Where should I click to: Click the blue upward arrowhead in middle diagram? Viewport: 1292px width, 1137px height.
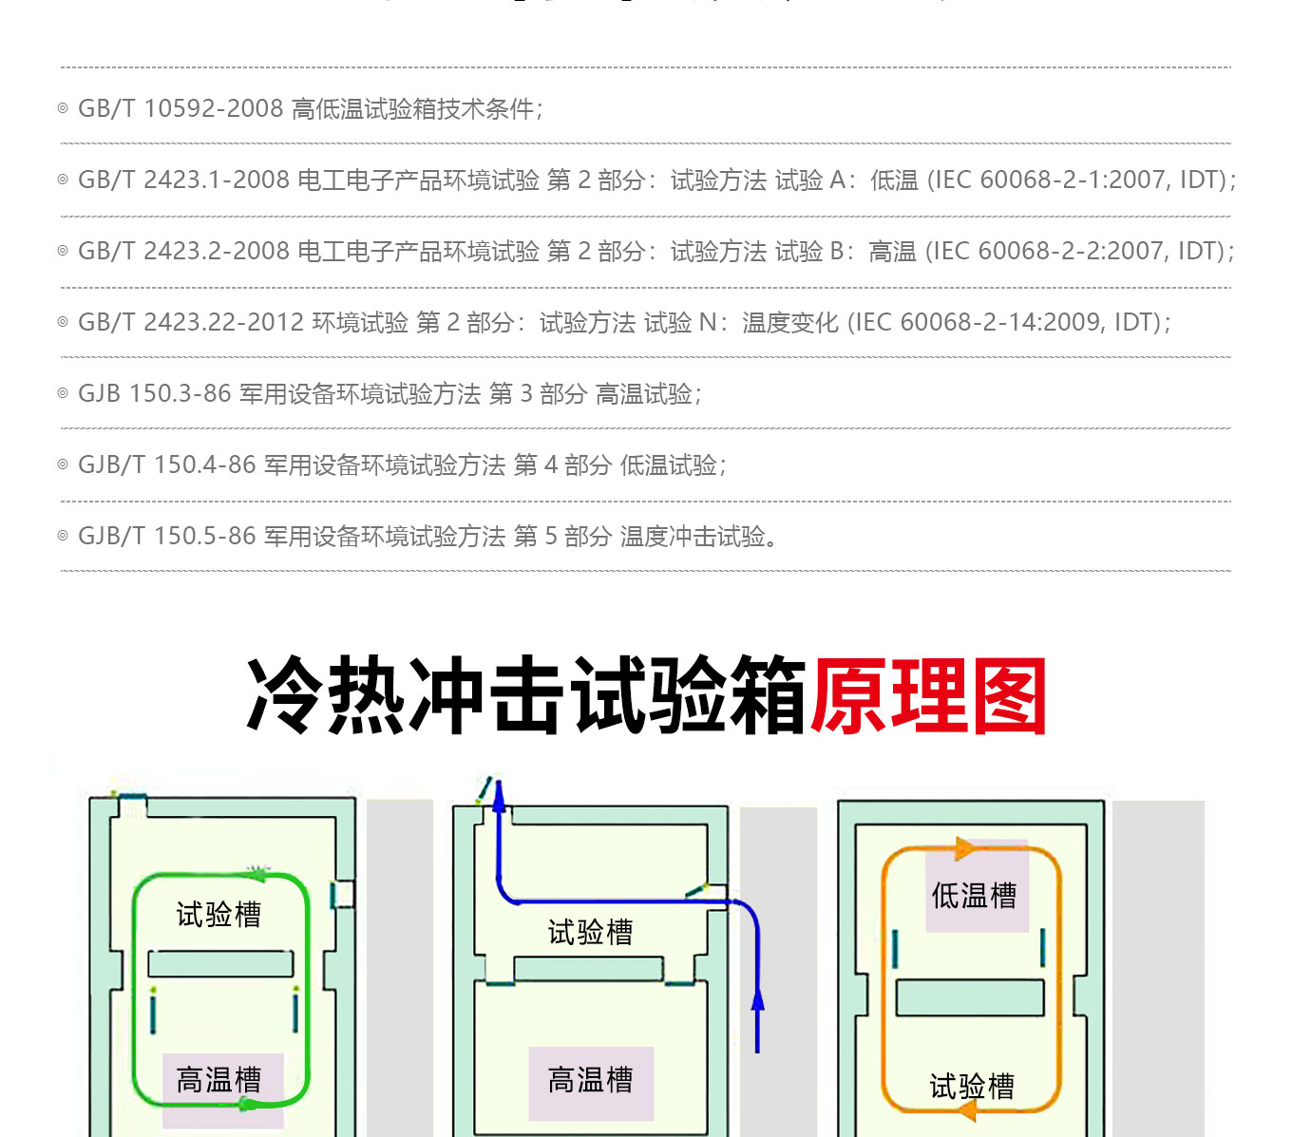(x=757, y=999)
